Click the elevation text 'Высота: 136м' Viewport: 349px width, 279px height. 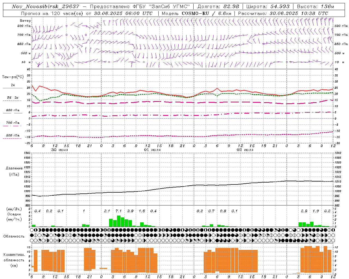click(x=315, y=7)
